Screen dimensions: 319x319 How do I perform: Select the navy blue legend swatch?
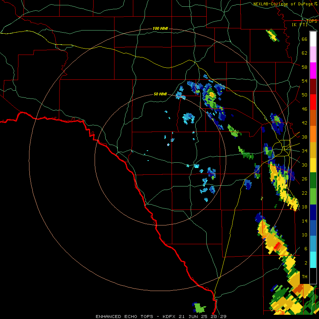(x=313, y=212)
